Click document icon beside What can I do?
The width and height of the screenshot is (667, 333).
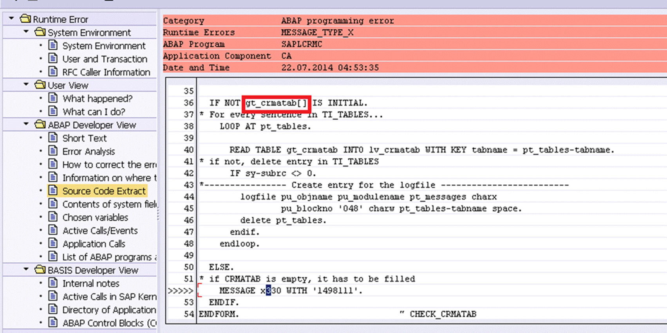pyautogui.click(x=53, y=111)
